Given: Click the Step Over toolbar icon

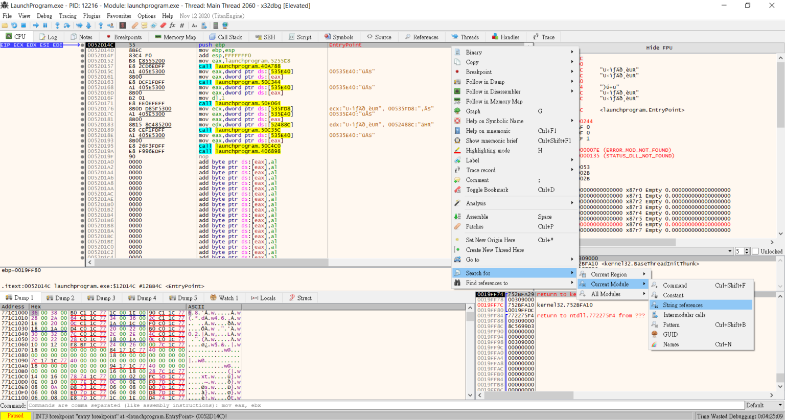Looking at the screenshot, I should point(66,26).
